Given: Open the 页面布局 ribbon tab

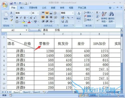Looking at the screenshot, I should (33, 8).
